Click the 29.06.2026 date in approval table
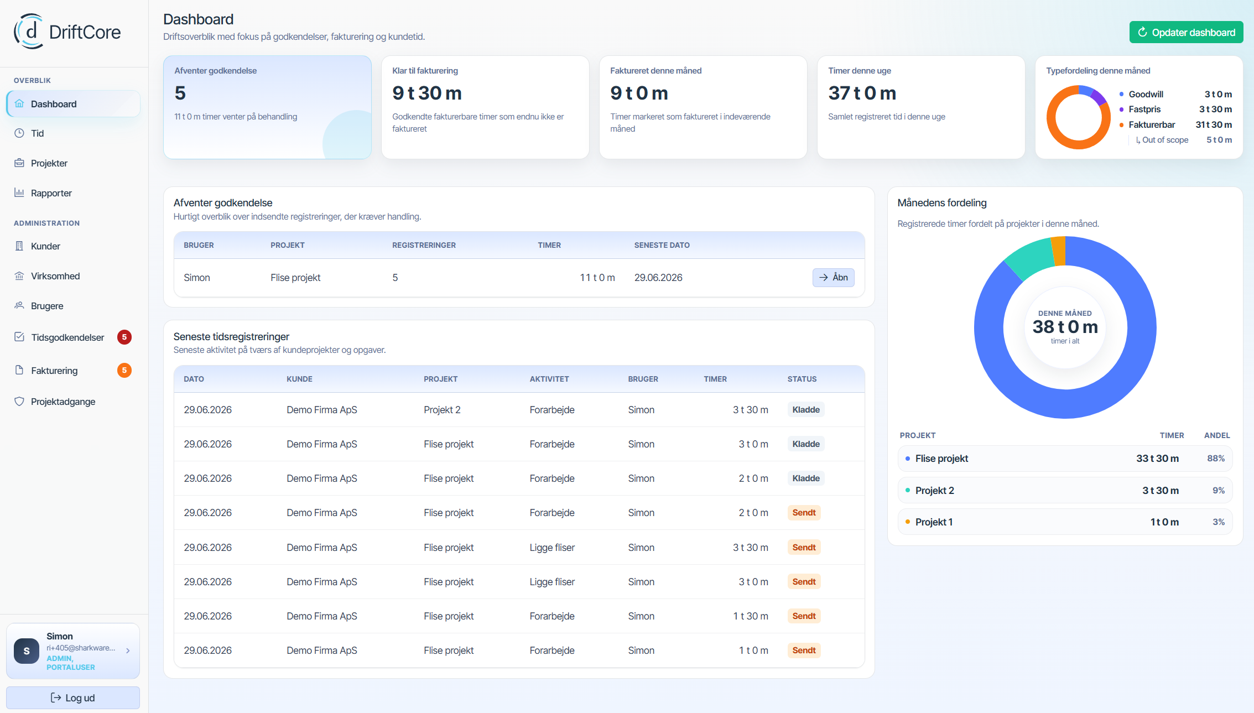 pyautogui.click(x=658, y=277)
